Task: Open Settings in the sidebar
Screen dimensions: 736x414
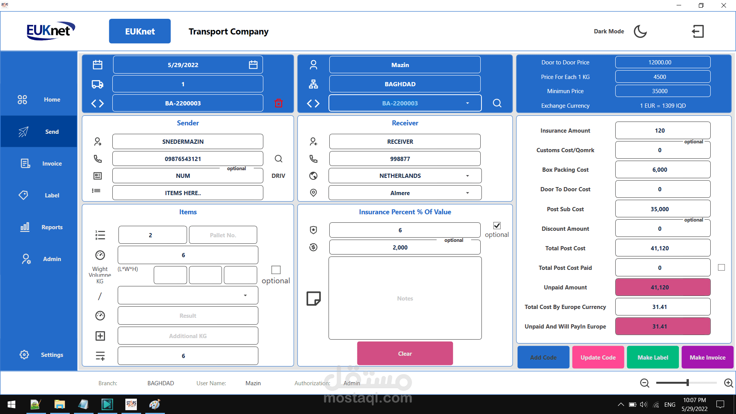Action: coord(39,355)
